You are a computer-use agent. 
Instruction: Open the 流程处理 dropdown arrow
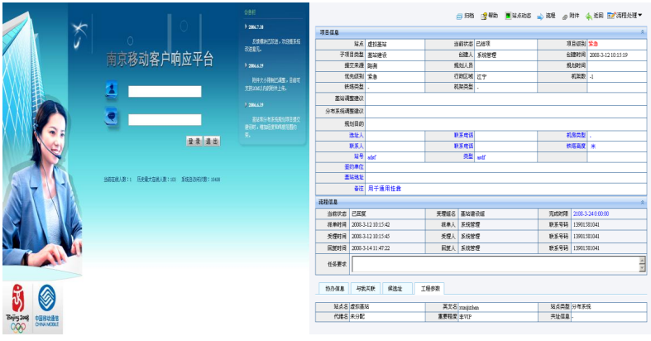tap(639, 16)
